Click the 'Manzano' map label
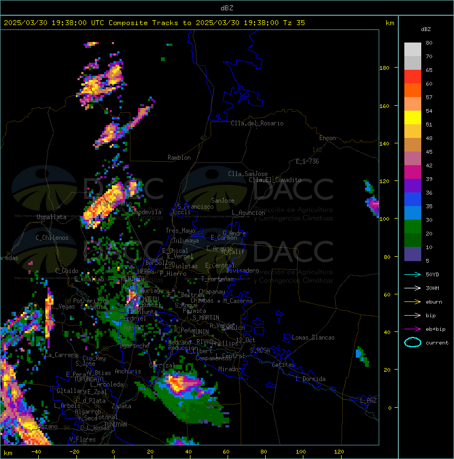The width and height of the screenshot is (454, 459). point(46,427)
